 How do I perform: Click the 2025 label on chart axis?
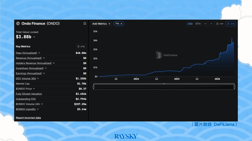tap(177, 79)
